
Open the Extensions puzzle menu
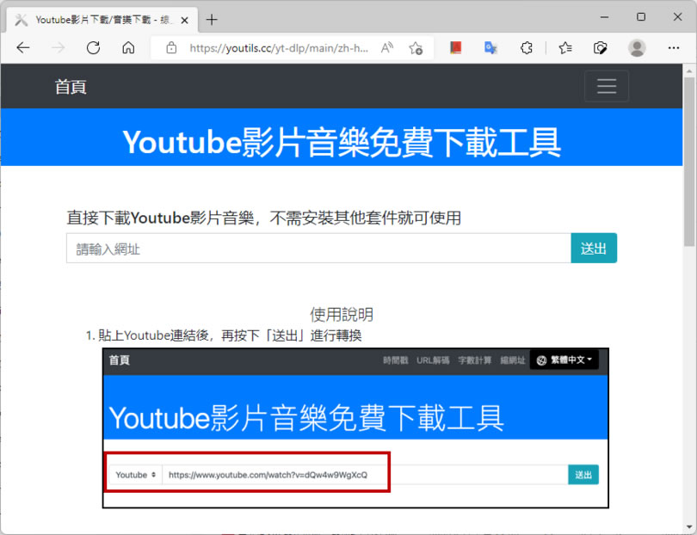527,48
